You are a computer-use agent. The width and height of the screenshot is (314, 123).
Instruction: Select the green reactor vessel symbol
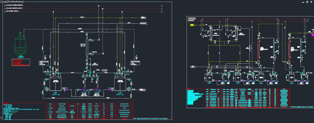(20, 43)
